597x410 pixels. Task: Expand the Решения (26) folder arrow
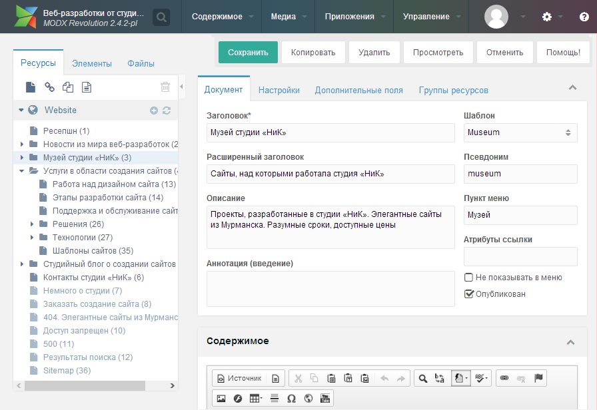pos(32,224)
